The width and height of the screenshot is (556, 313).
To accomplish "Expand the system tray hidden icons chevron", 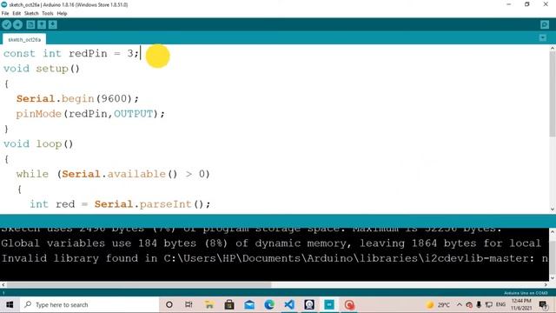I will click(x=460, y=305).
